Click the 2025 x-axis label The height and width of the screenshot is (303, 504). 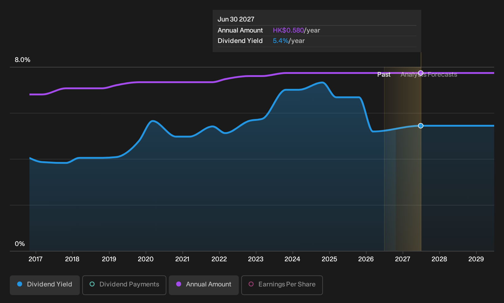point(329,259)
